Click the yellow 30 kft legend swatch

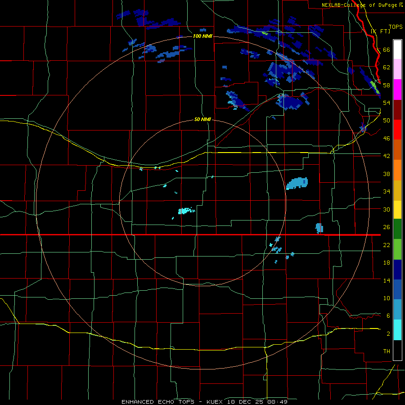point(397,210)
